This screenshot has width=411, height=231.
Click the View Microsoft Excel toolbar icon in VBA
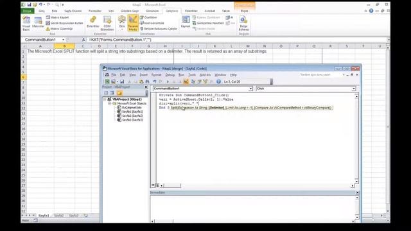pos(107,81)
